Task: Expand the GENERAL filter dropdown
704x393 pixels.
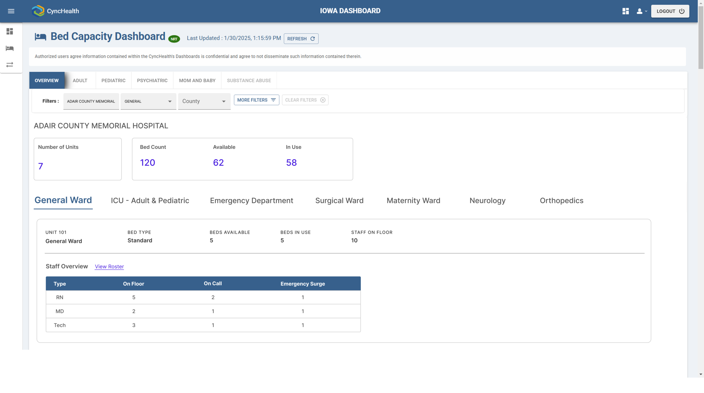Action: point(148,101)
